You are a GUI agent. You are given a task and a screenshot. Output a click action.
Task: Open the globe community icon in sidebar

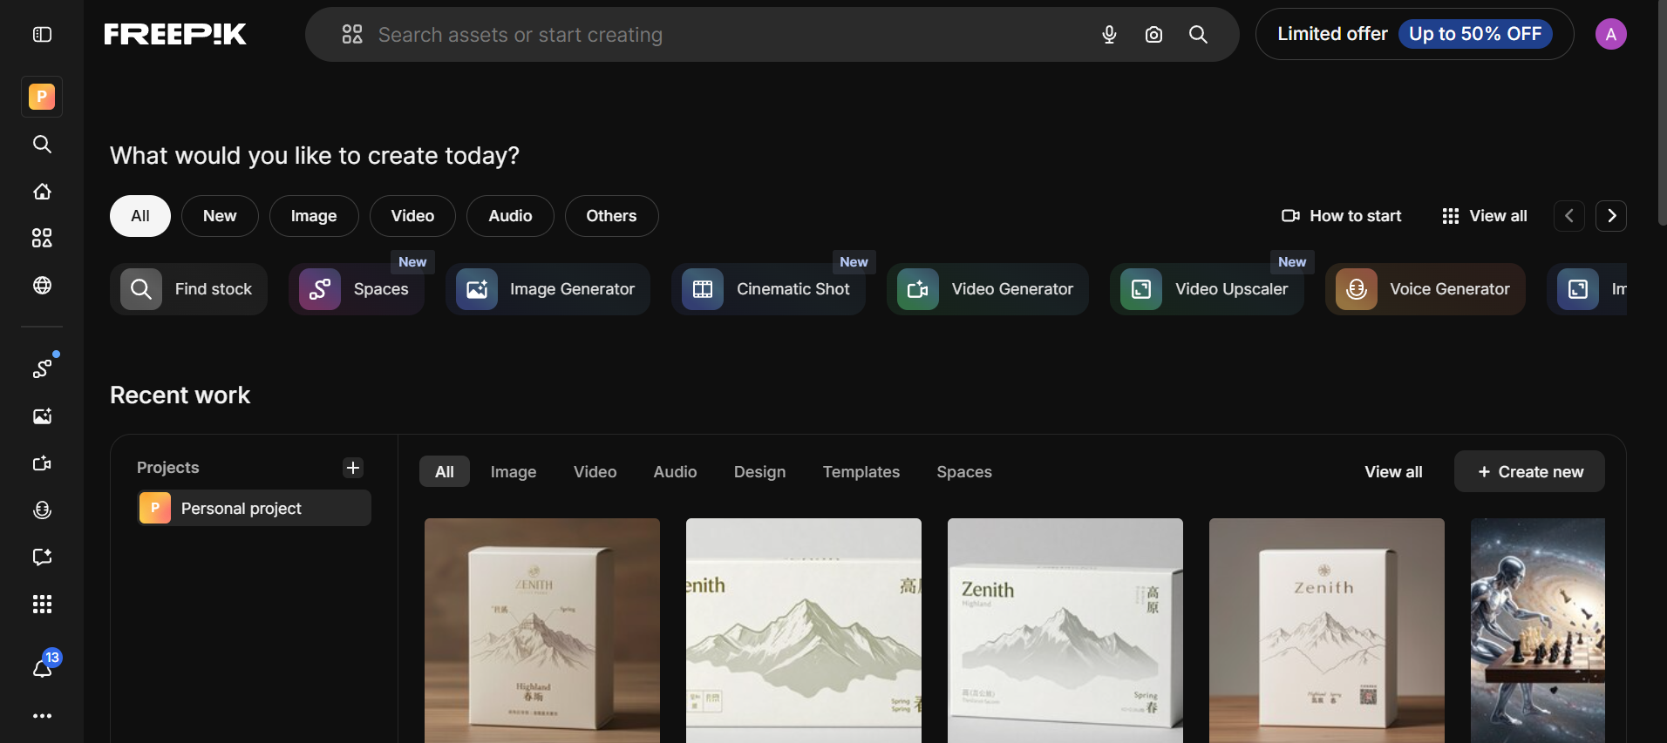(42, 286)
